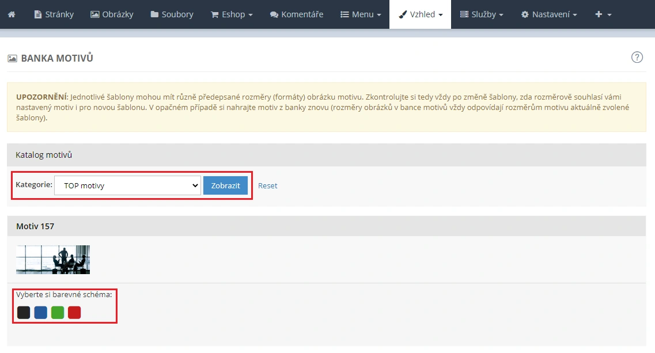Open Komentáře comments section
The width and height of the screenshot is (655, 353).
click(x=296, y=14)
